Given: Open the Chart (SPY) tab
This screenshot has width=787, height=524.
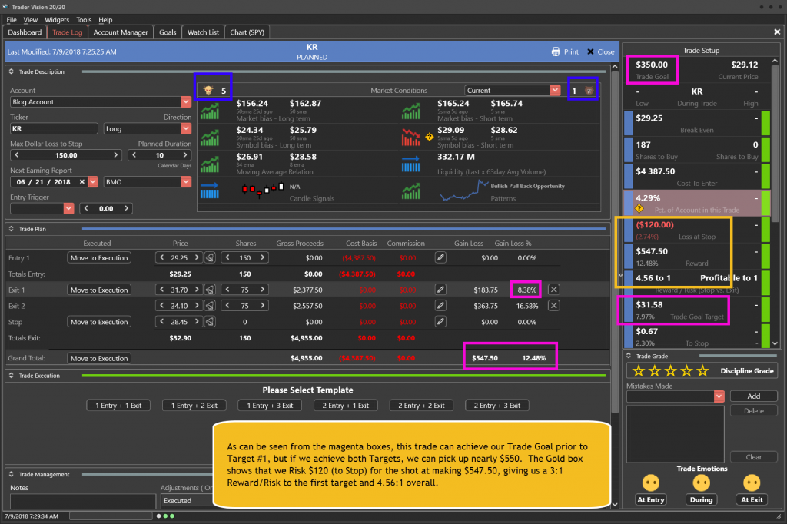Looking at the screenshot, I should click(247, 32).
